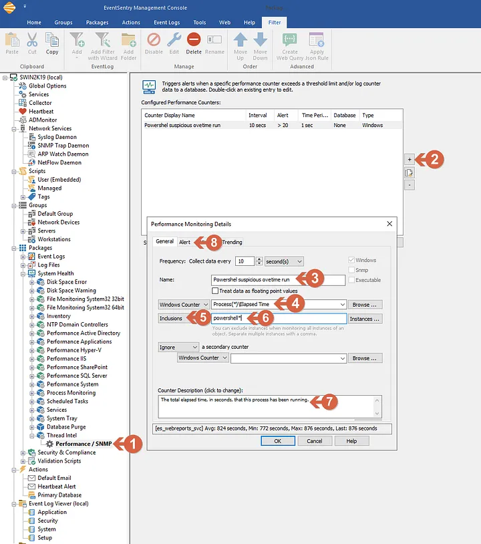Open the Windows Counter type dropdown
This screenshot has height=544, width=481.
point(184,304)
